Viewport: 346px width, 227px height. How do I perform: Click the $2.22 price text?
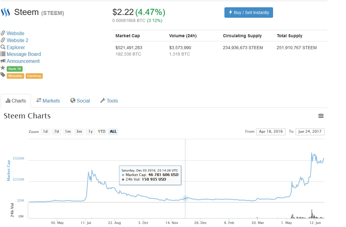click(123, 12)
